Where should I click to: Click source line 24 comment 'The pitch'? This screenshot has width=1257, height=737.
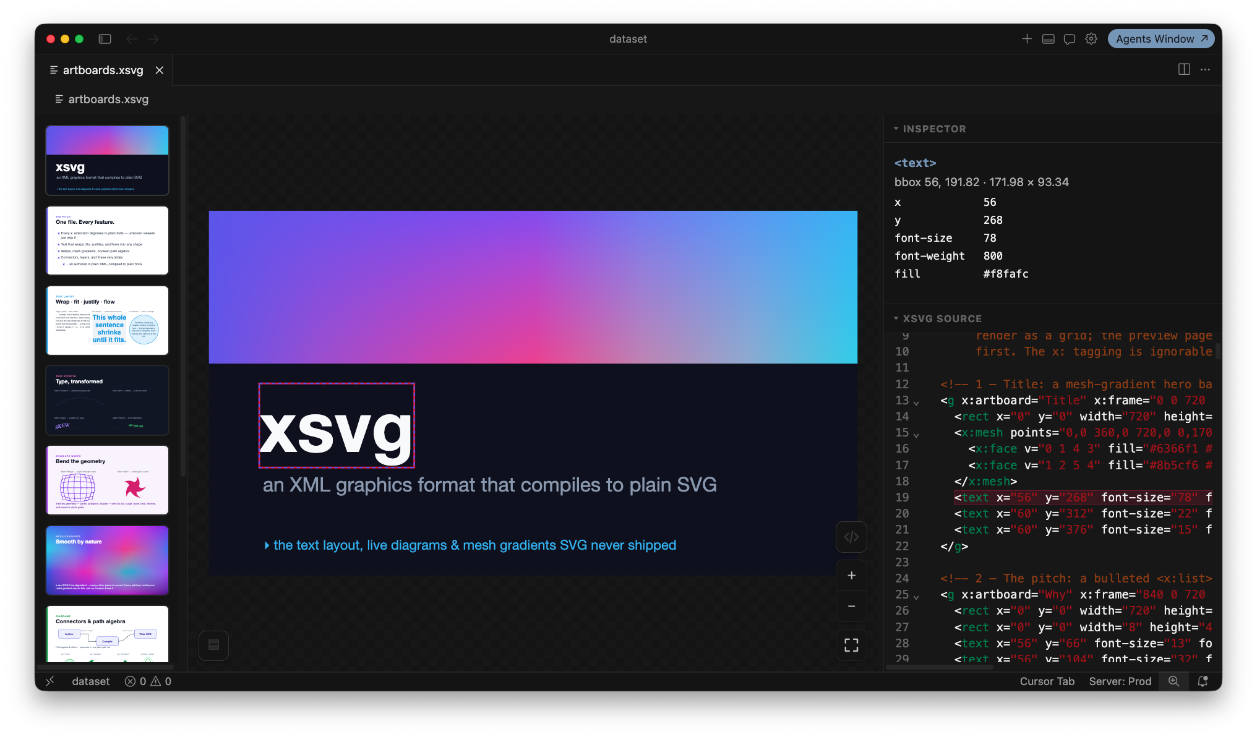pos(1076,578)
